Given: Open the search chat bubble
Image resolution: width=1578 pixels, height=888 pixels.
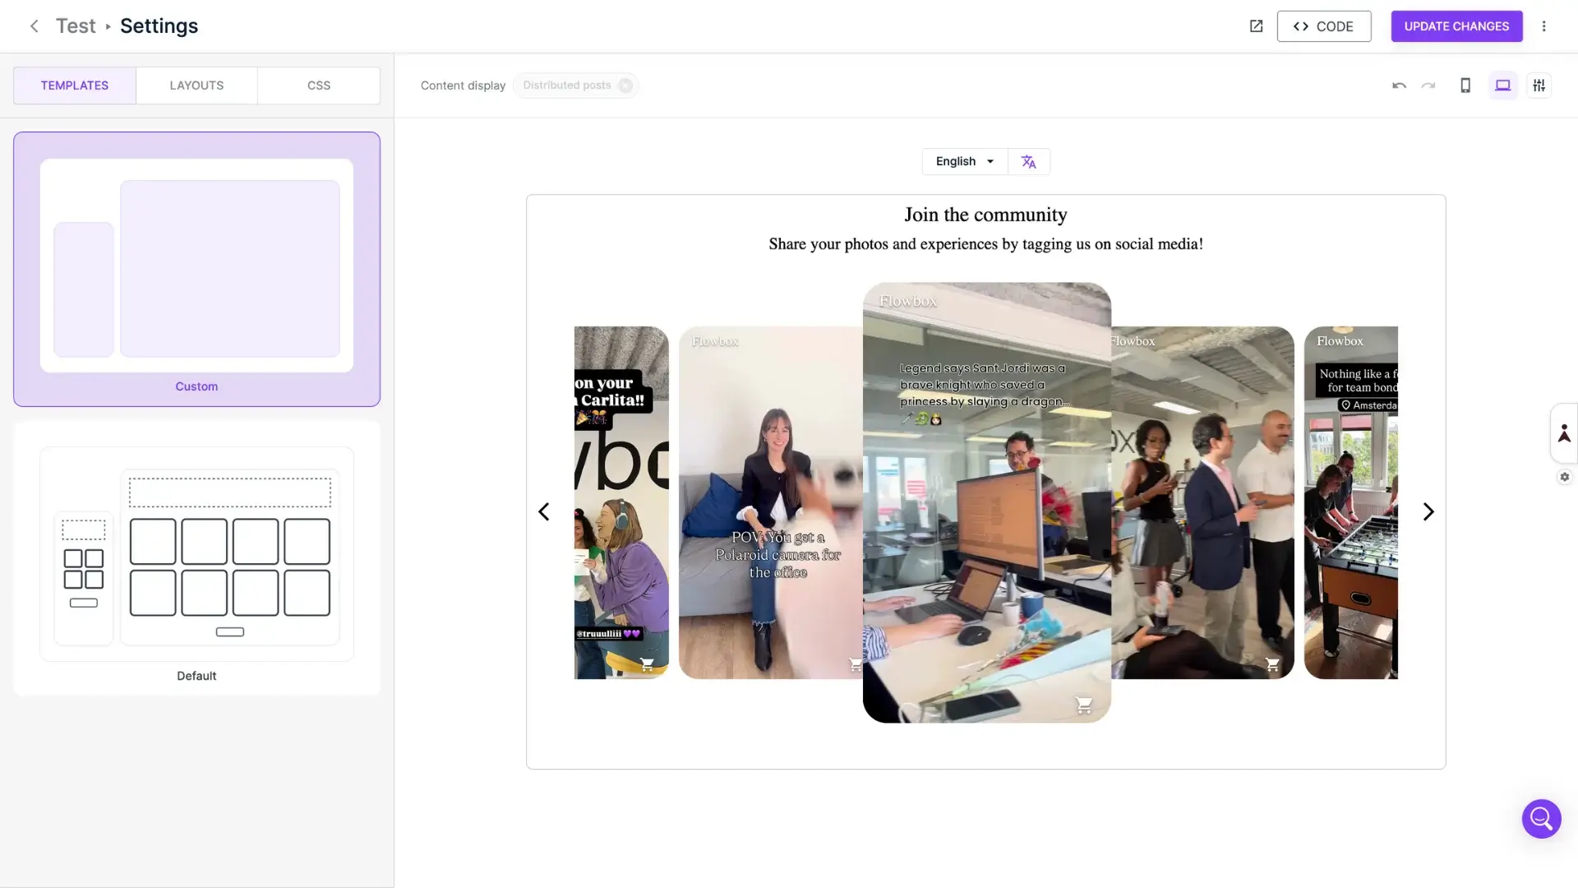Looking at the screenshot, I should (x=1541, y=819).
